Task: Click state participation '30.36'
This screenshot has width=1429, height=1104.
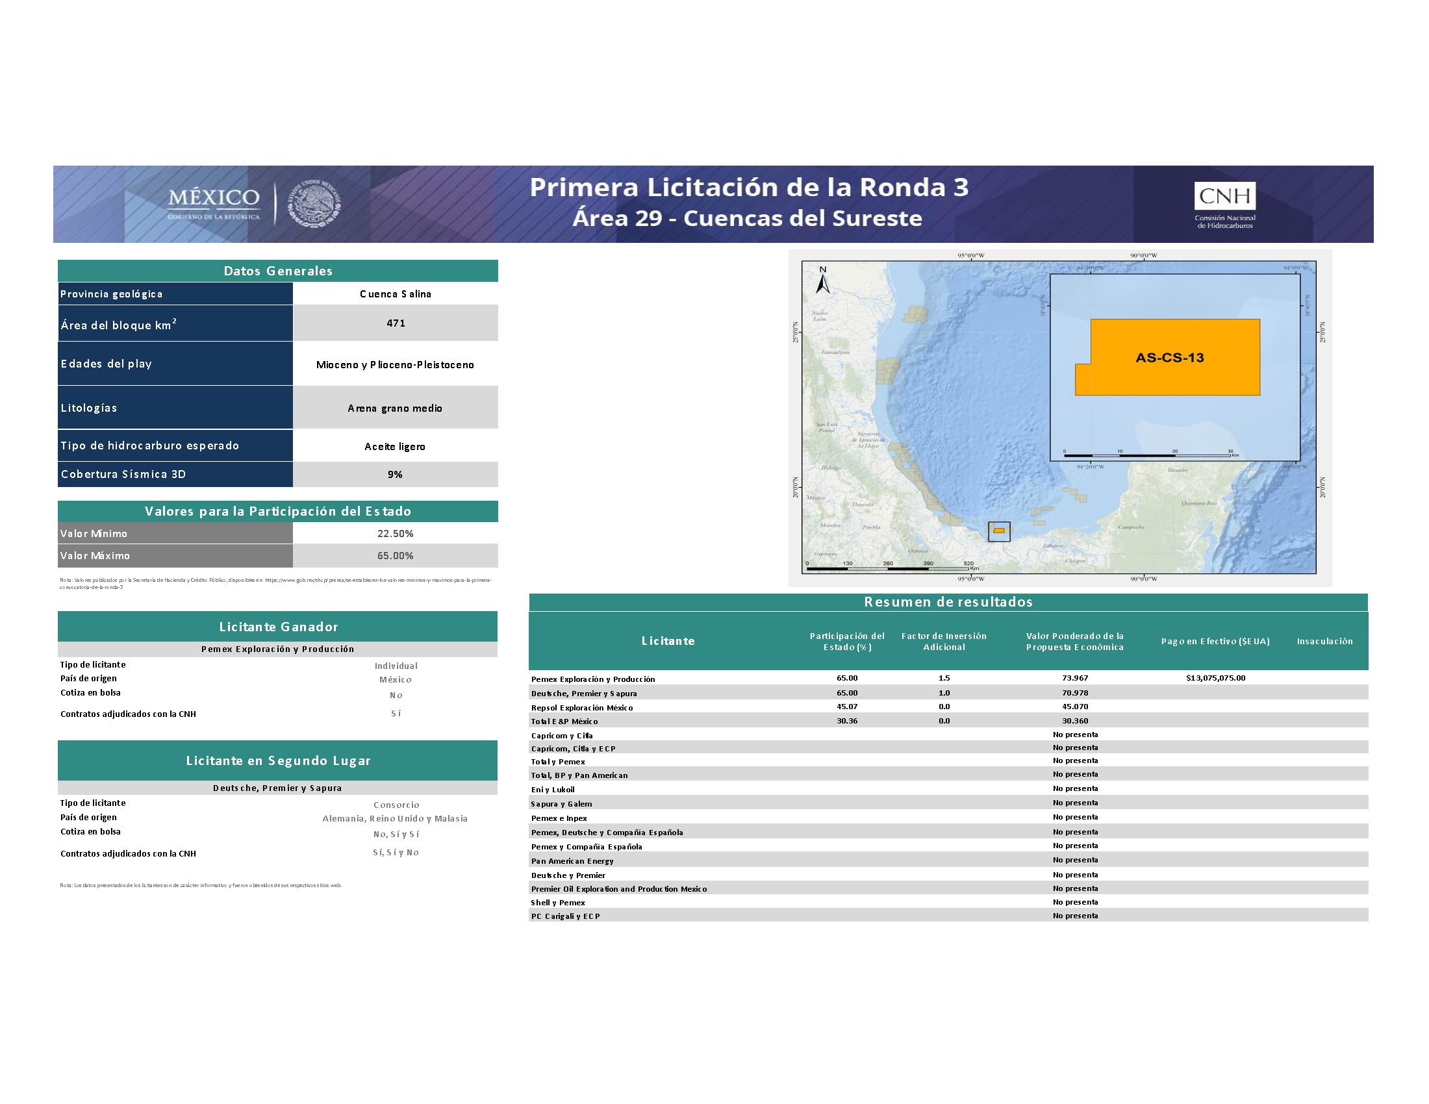Action: [847, 721]
